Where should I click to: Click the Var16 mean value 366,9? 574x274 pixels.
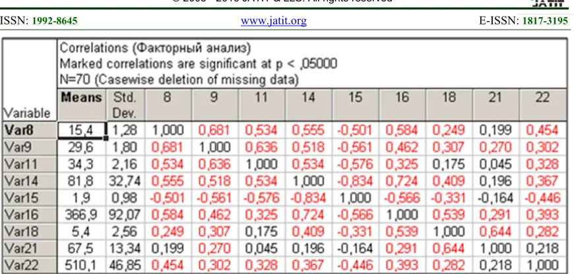click(82, 215)
